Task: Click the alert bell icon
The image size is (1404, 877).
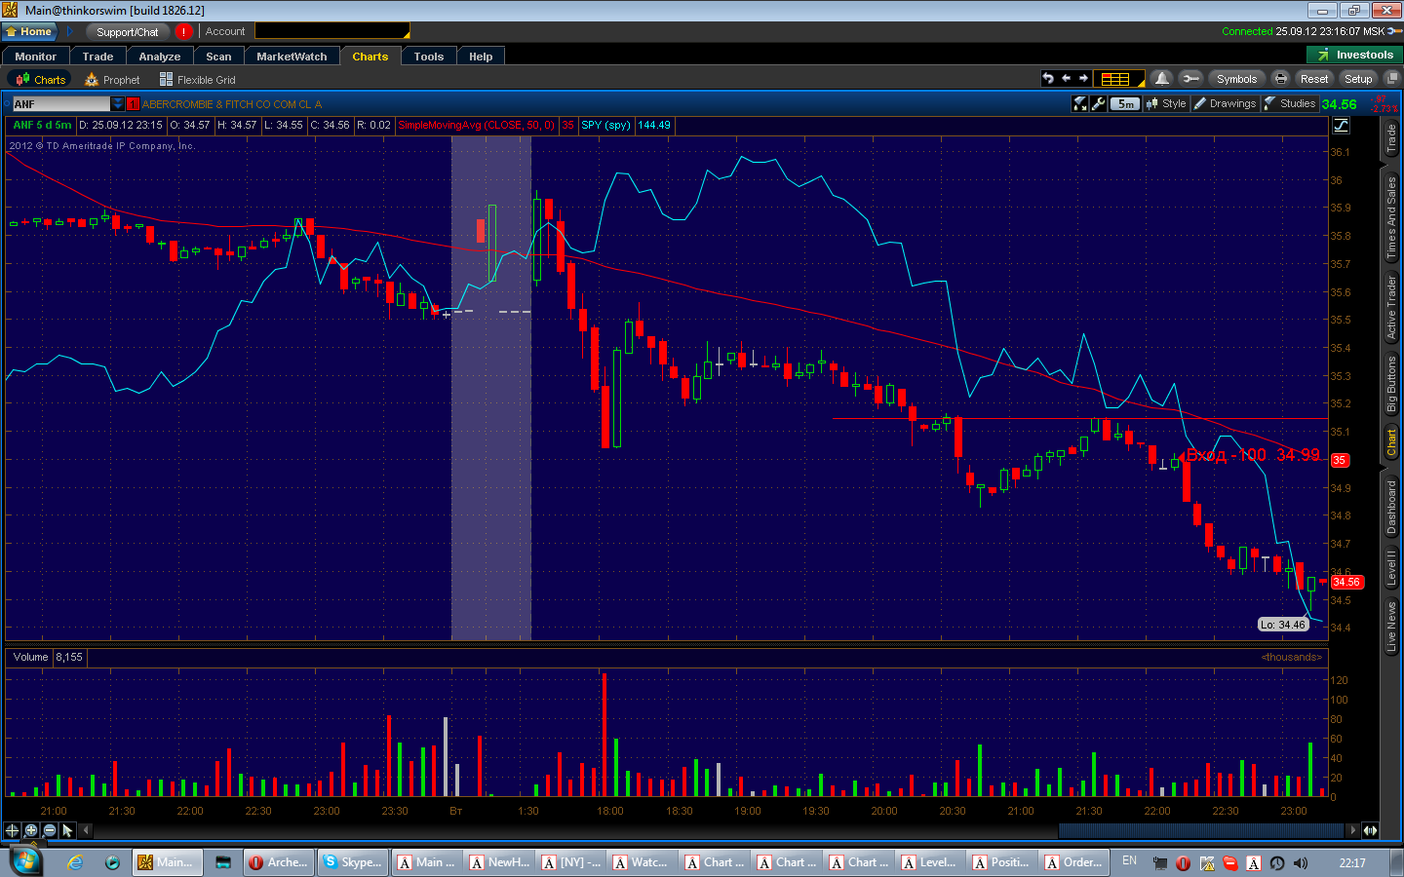Action: (x=1161, y=79)
